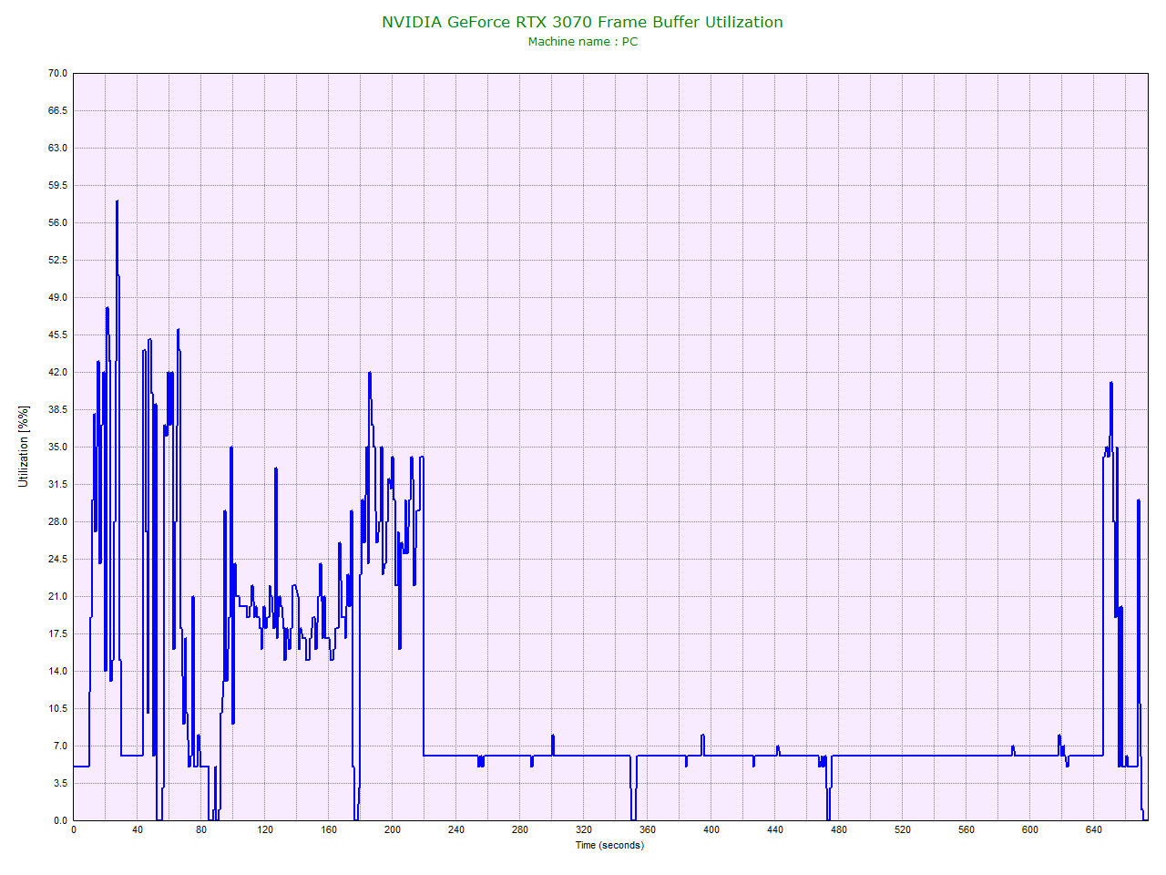The image size is (1166, 875).
Task: Select the 63.0 y-axis value
Action: (x=57, y=148)
